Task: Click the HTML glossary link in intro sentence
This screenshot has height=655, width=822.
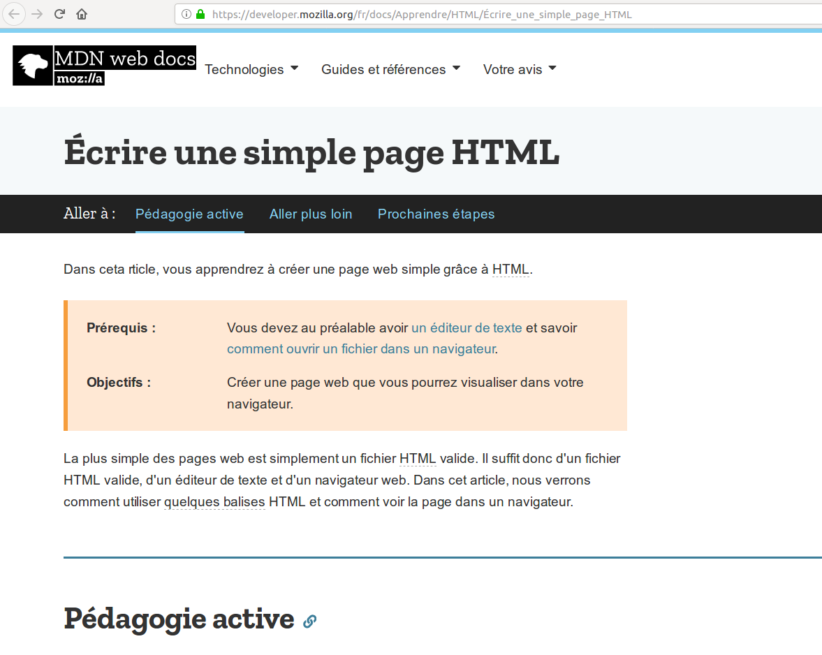Action: pos(511,269)
